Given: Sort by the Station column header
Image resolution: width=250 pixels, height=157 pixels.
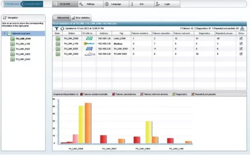Looking at the screenshot, I should pyautogui.click(x=72, y=33).
